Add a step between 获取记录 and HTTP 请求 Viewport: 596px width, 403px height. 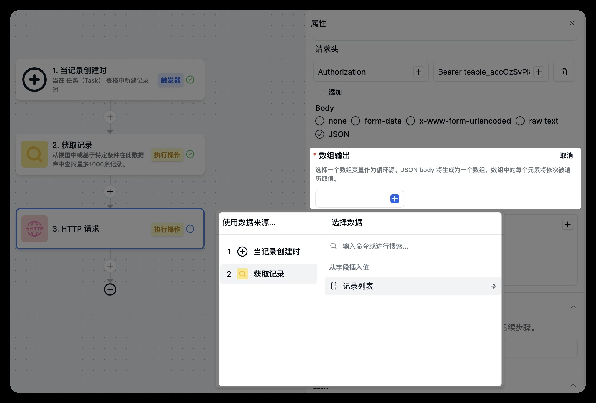click(110, 191)
